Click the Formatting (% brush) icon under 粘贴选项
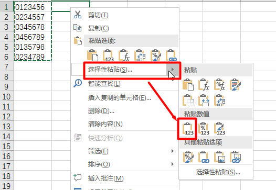This screenshot has width=276, height=190. coord(156,55)
